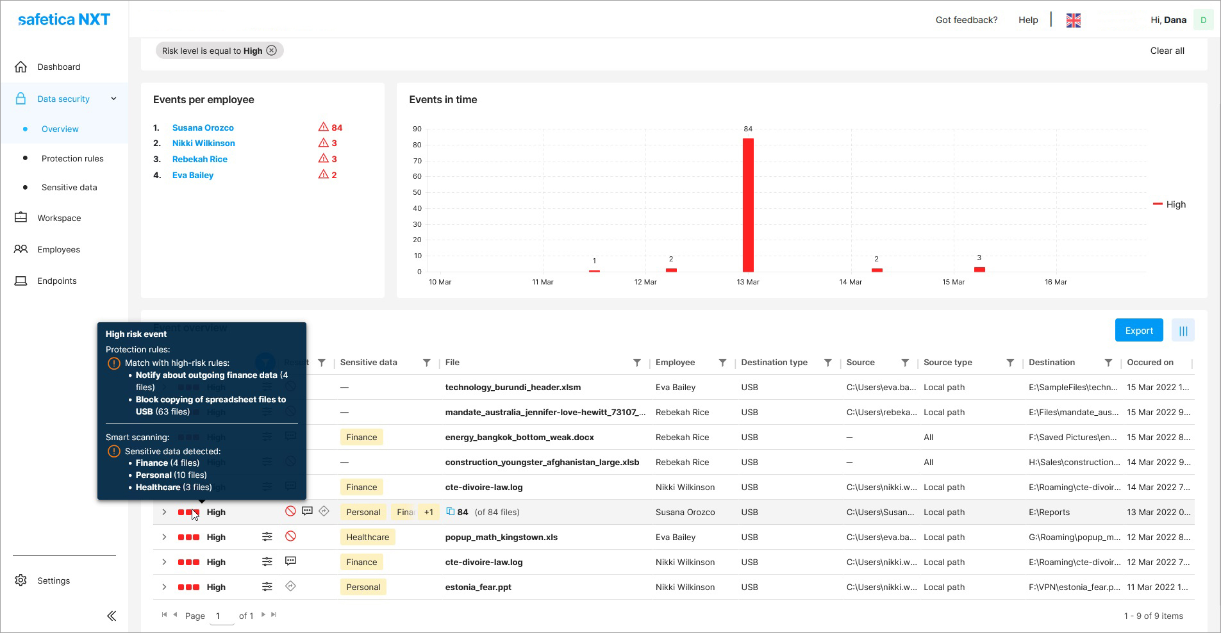
Task: Collapse sidebar with double-chevron icon
Action: [x=111, y=616]
